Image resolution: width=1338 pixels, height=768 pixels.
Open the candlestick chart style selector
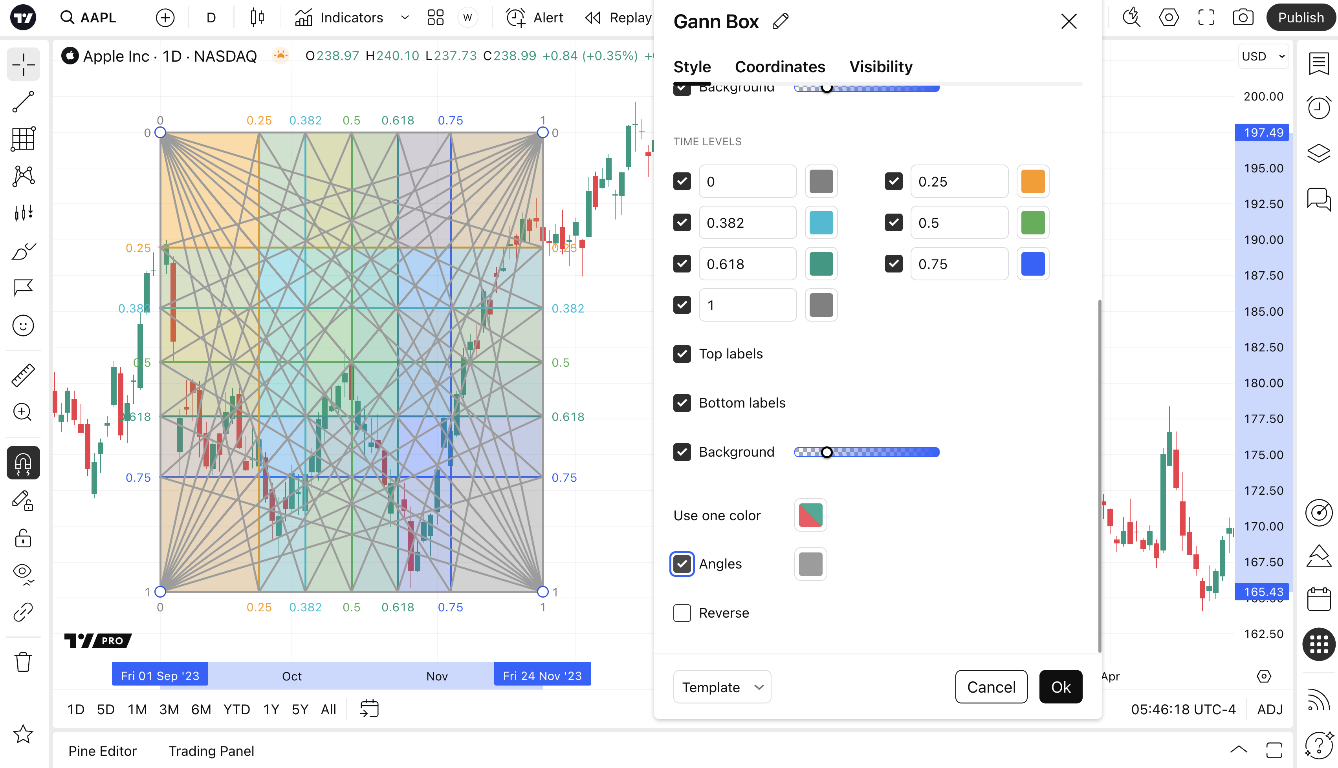click(257, 17)
